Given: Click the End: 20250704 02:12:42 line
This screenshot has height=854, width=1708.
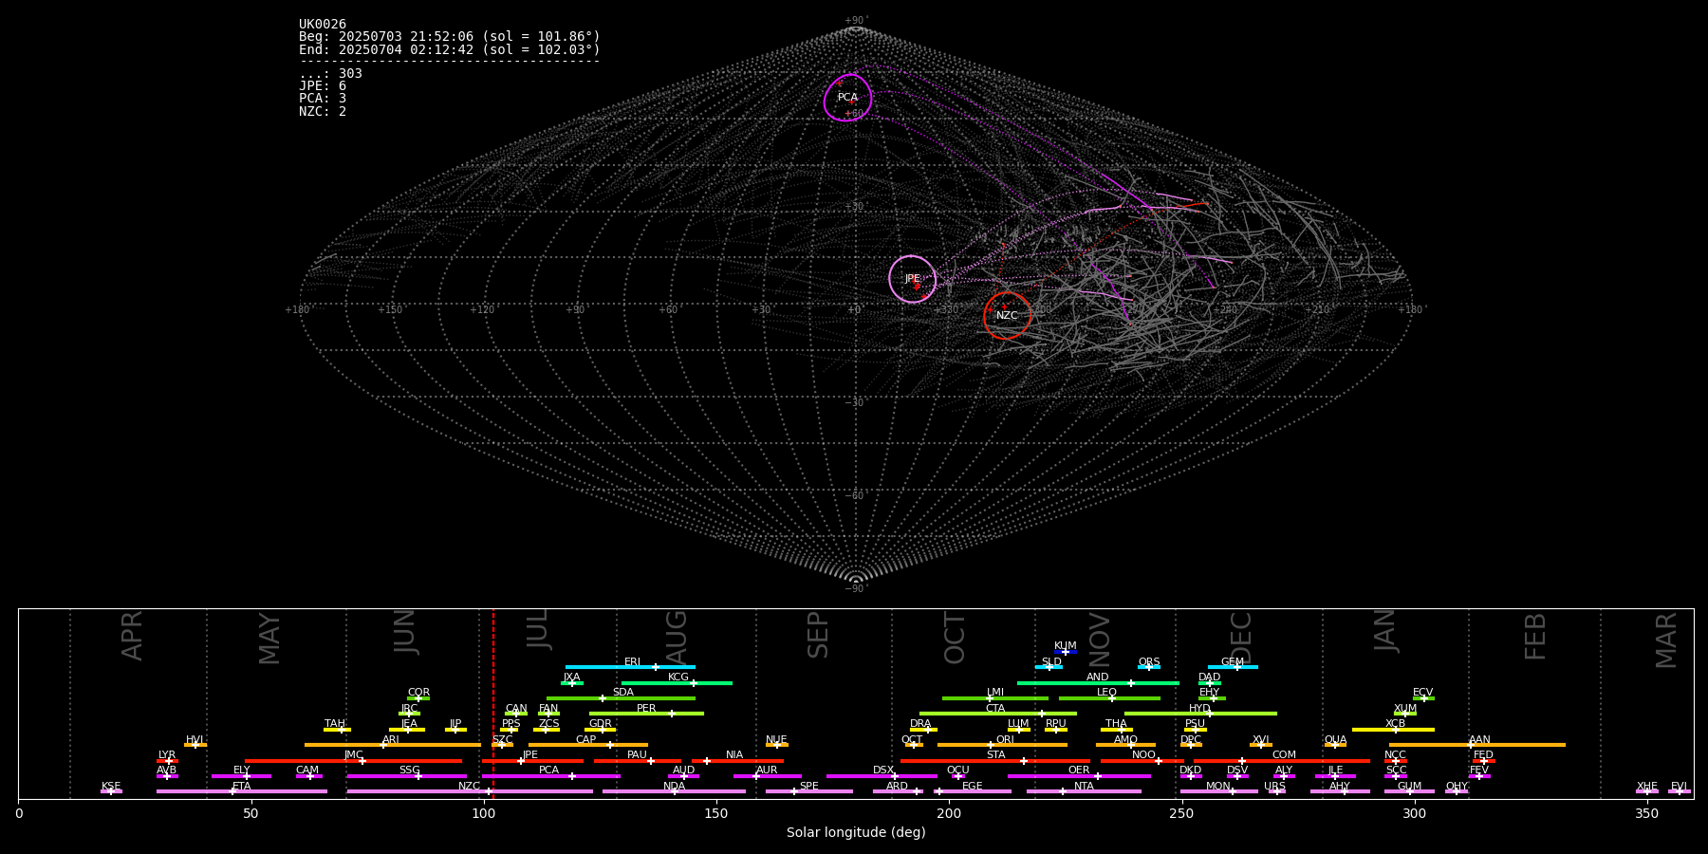Looking at the screenshot, I should coord(450,49).
